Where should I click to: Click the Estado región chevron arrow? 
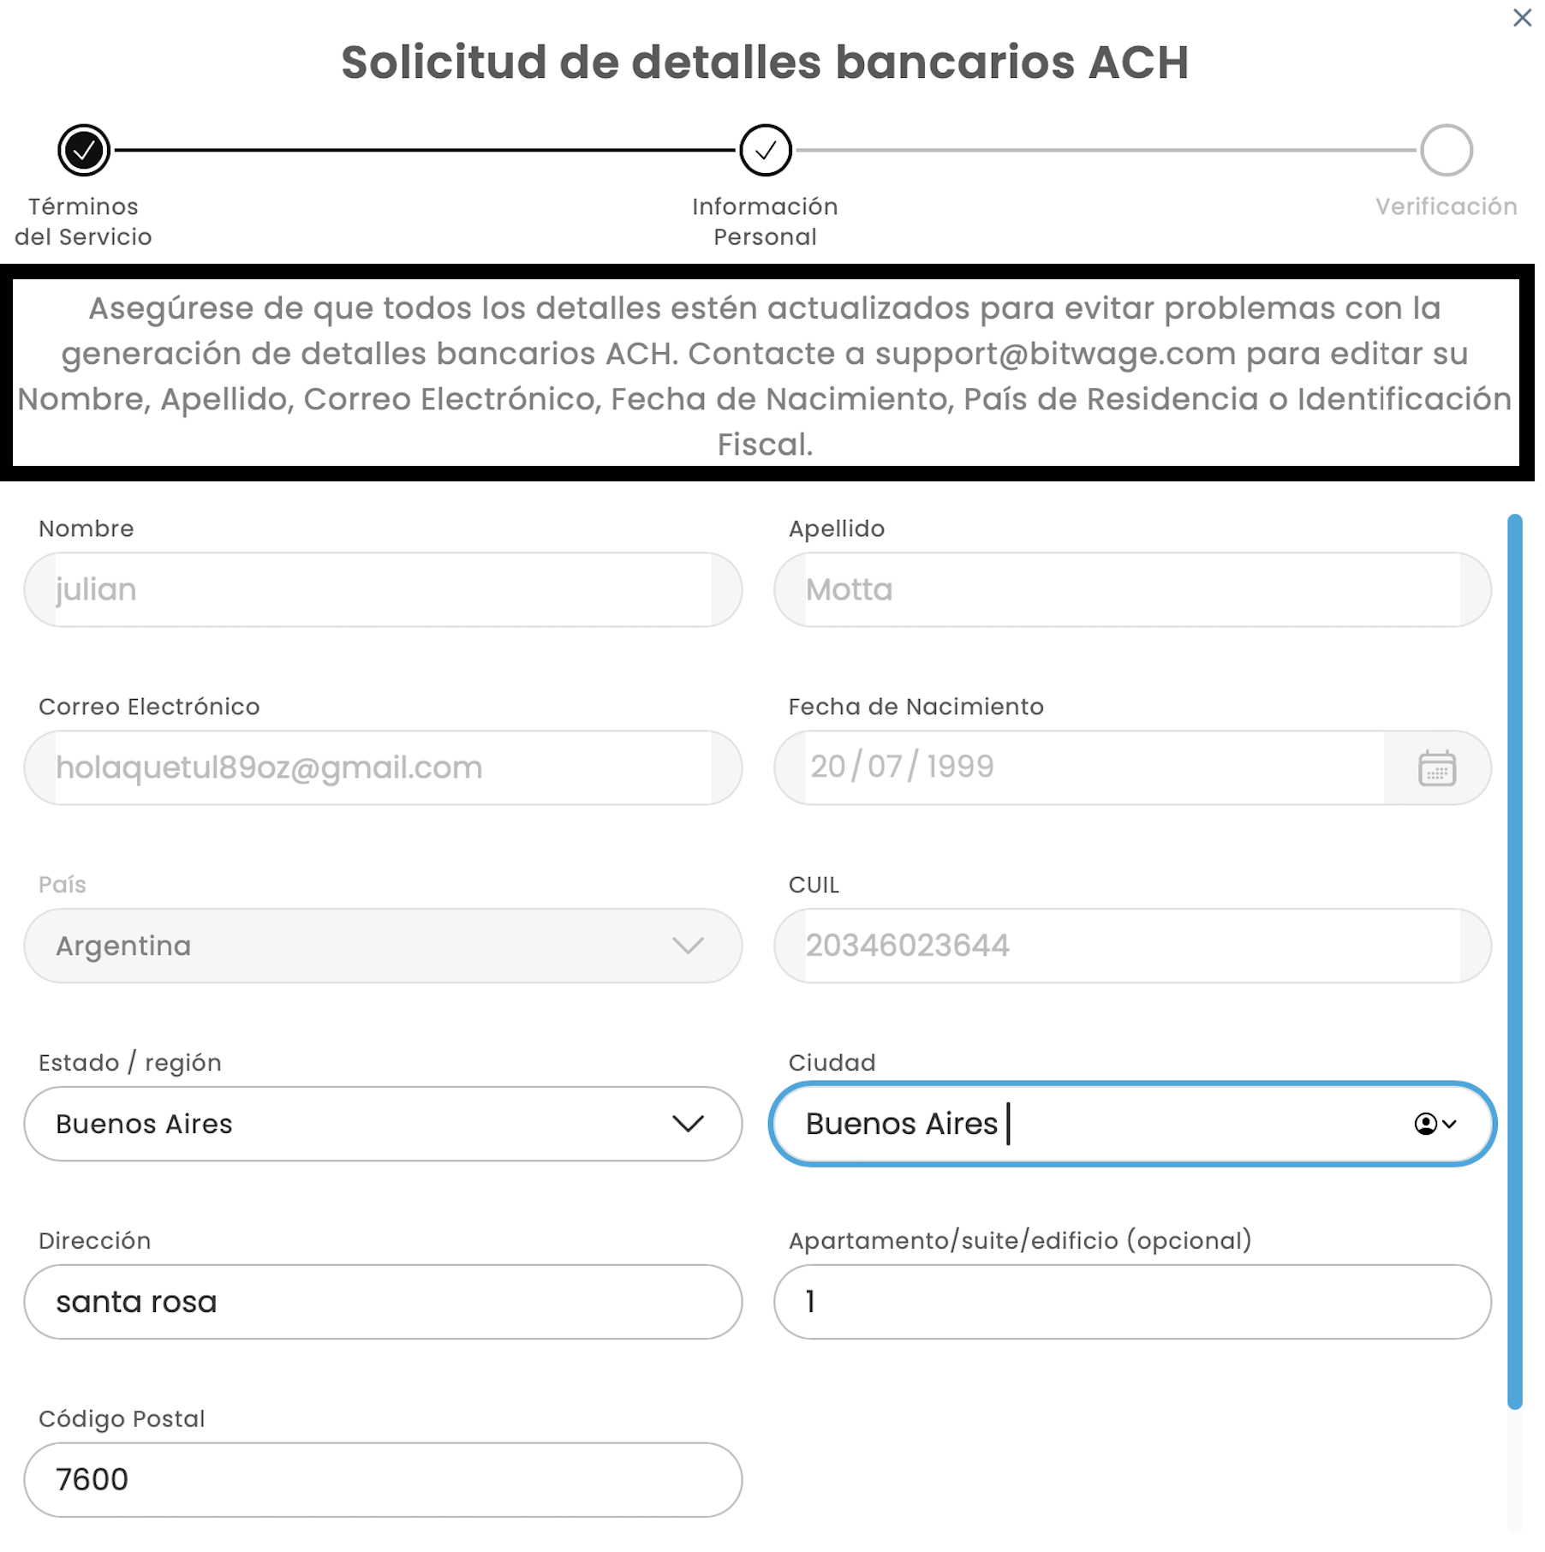[688, 1124]
